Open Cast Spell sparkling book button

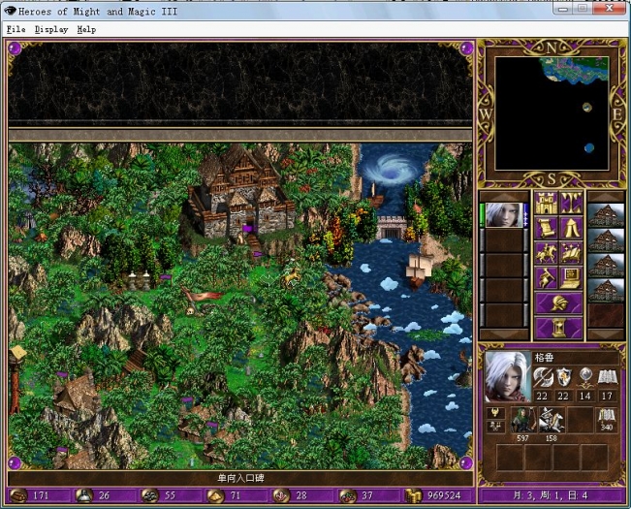[571, 253]
